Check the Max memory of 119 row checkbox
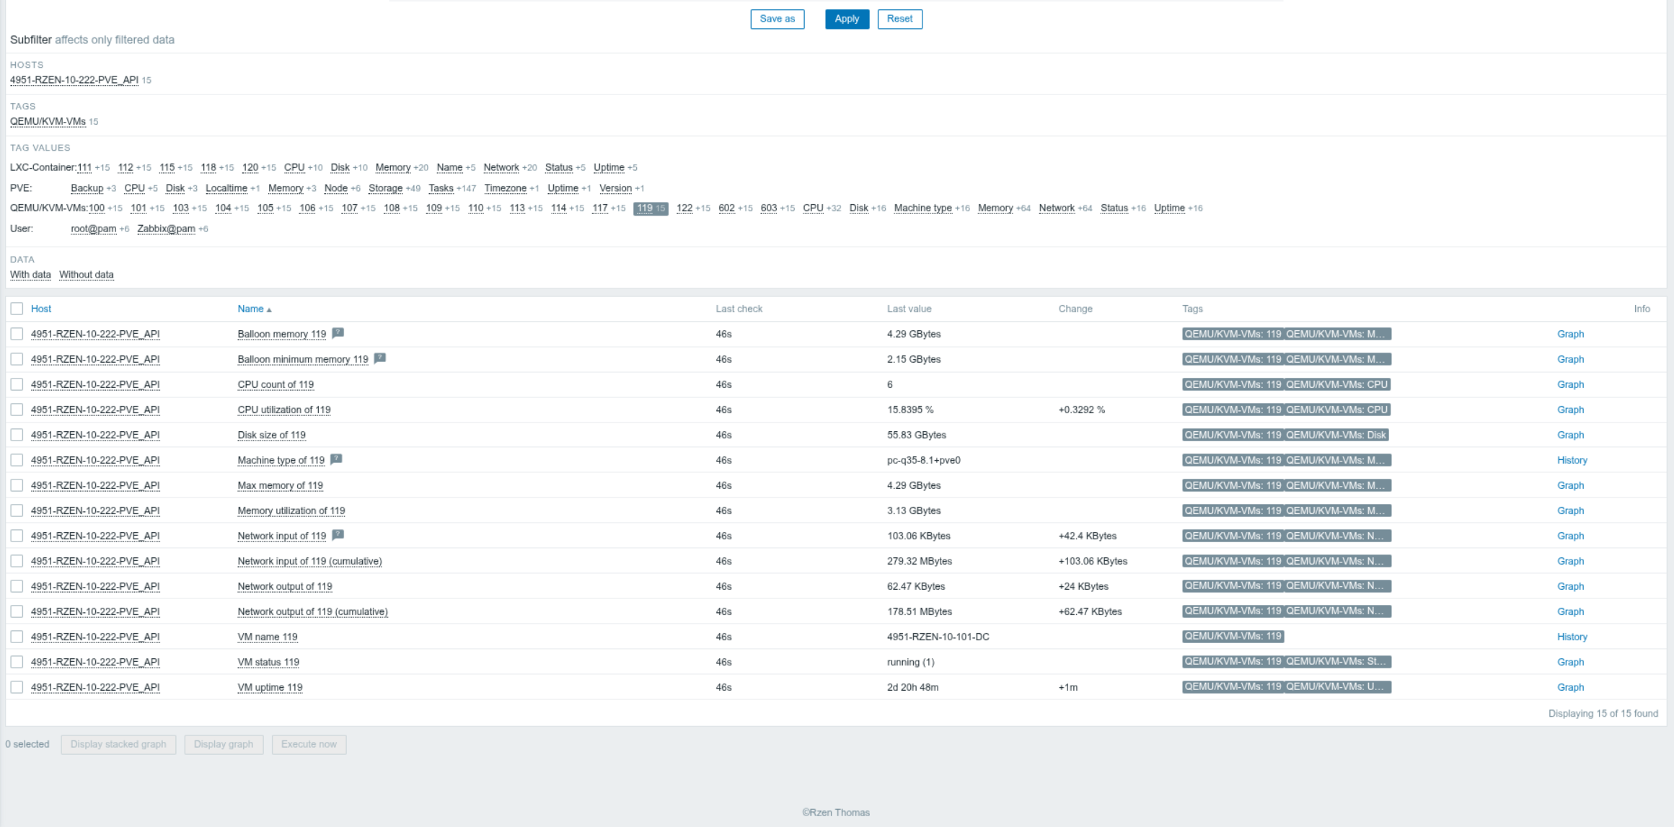The height and width of the screenshot is (827, 1674). click(x=17, y=485)
